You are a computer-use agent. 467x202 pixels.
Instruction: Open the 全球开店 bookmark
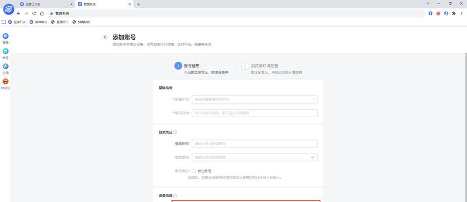17,22
